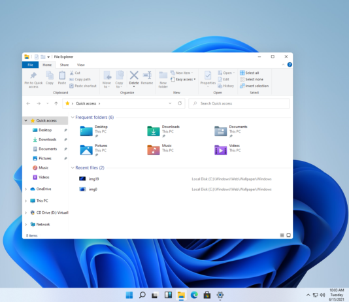Open the Desktop folder in Frequent folders
The image size is (349, 302).
(93, 131)
